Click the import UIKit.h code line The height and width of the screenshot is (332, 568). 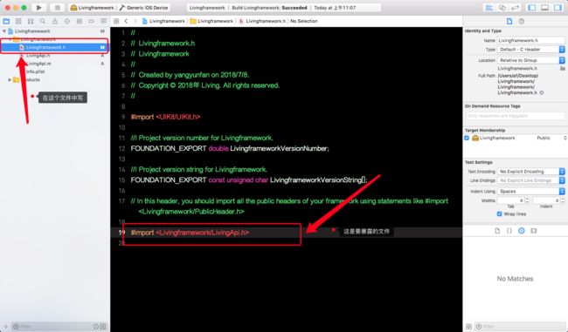click(x=165, y=117)
